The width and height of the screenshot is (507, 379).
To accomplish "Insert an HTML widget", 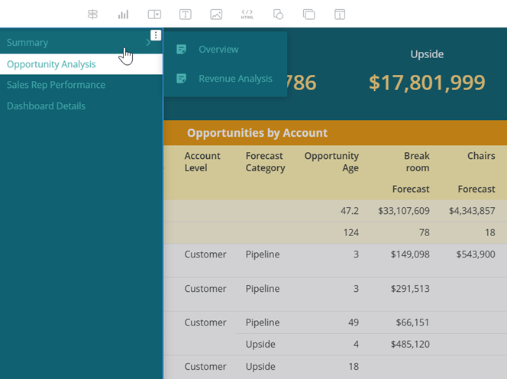I will click(x=247, y=15).
